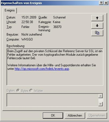Click the data box scrollbar track
Viewport: 109px width, 122px height.
pos(101,100)
